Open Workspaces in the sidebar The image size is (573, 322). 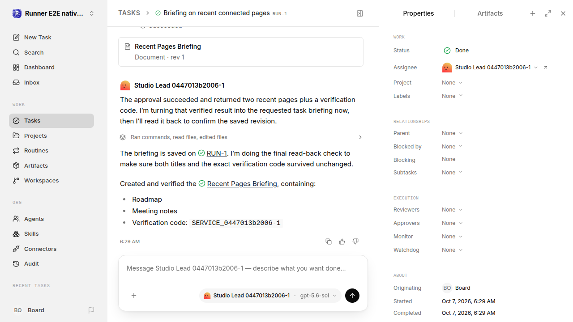[51, 181]
